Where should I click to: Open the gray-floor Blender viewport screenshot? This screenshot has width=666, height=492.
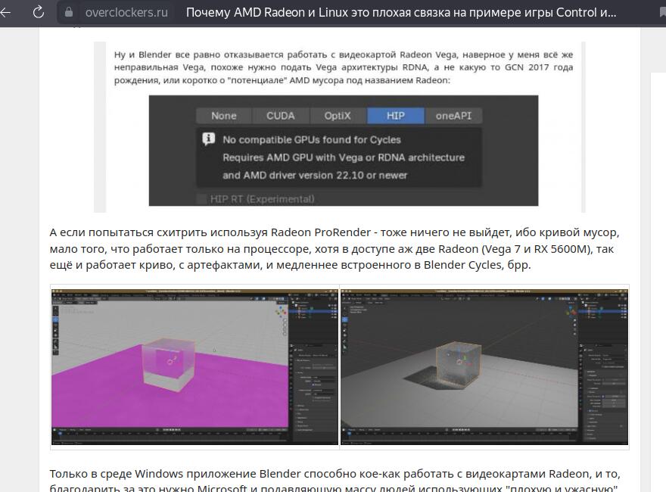click(x=484, y=367)
